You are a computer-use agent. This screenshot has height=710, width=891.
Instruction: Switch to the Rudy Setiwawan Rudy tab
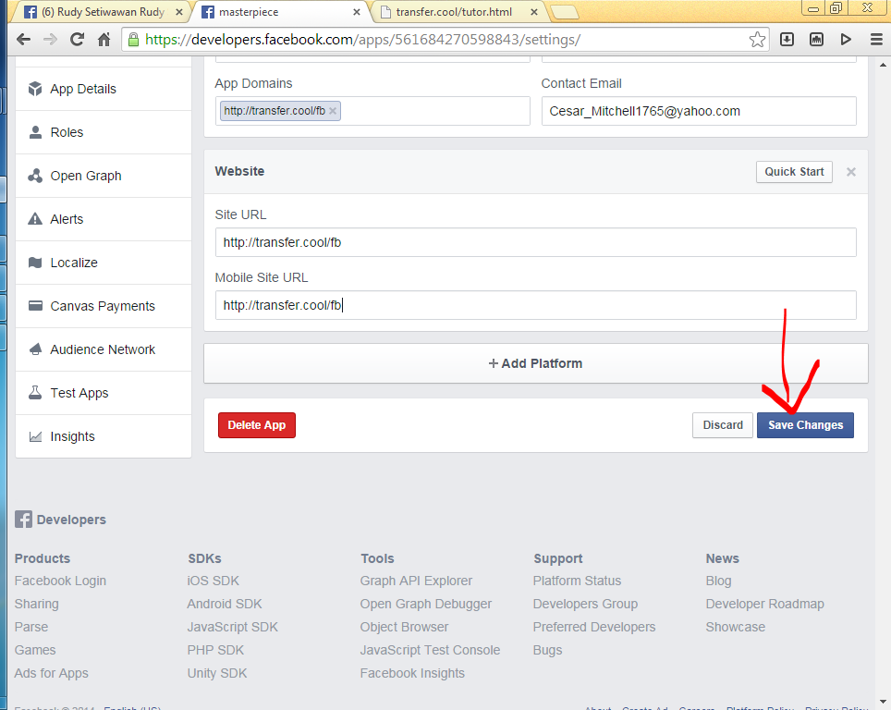[103, 12]
